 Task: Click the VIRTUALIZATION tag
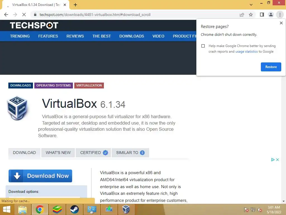89,85
